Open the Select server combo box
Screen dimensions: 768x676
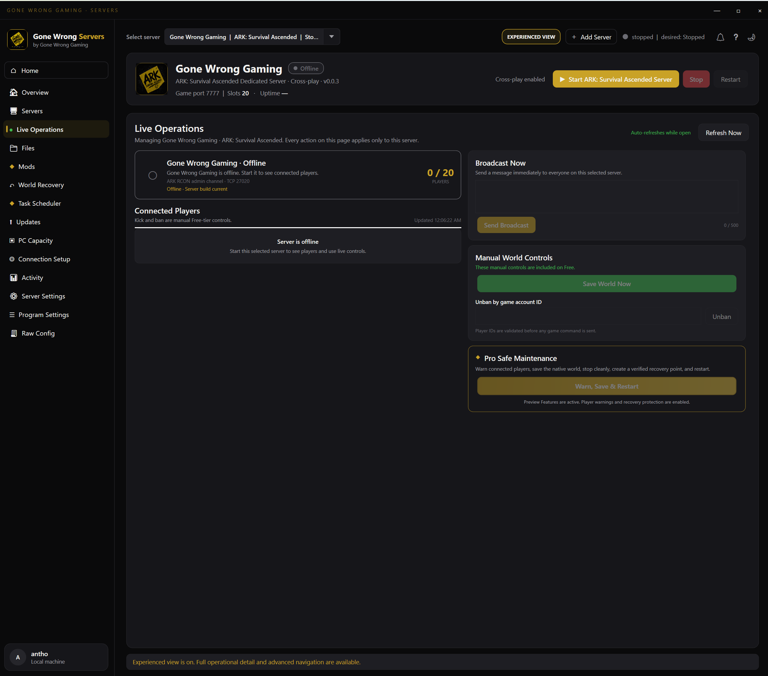[252, 37]
